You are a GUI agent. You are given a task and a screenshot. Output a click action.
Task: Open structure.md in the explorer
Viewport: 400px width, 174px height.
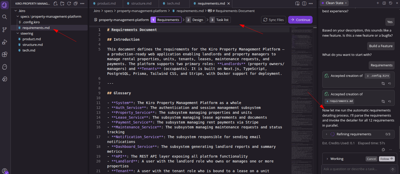[33, 45]
